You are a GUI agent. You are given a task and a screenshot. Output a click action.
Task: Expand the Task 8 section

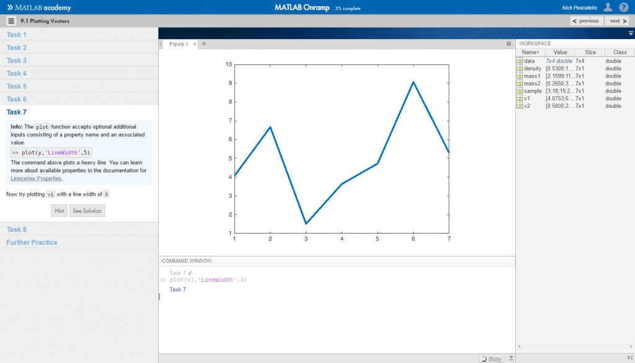point(17,229)
